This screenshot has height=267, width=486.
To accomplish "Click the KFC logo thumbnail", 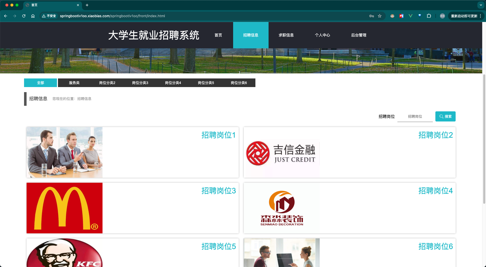I will coord(65,253).
